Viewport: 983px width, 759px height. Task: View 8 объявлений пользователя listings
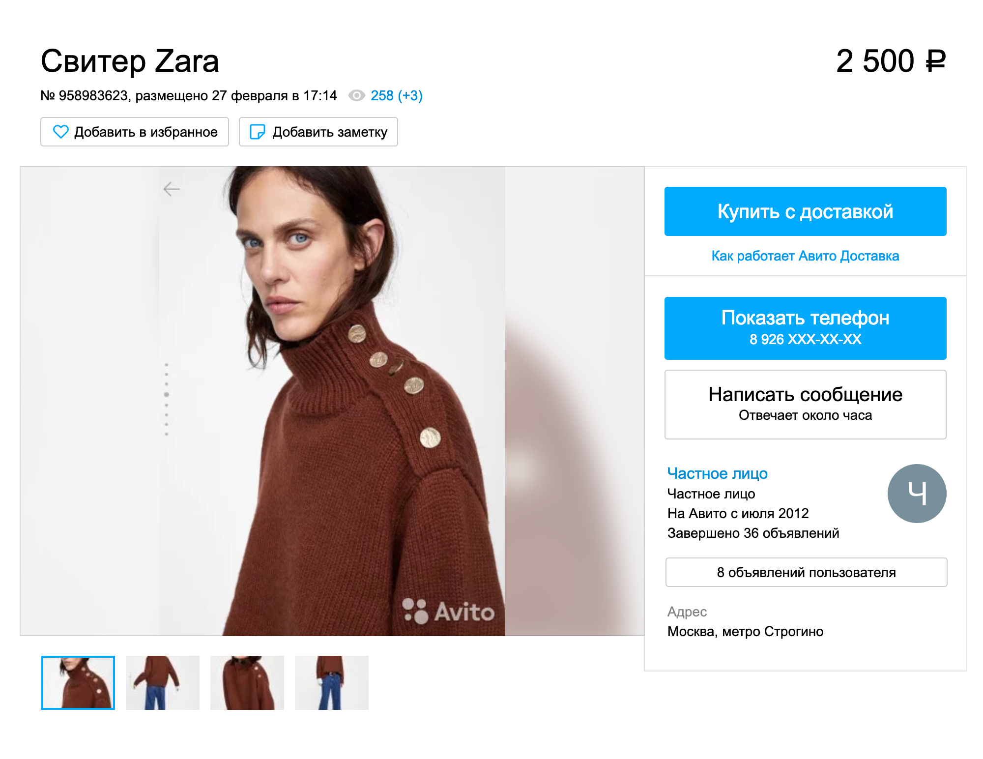click(806, 572)
